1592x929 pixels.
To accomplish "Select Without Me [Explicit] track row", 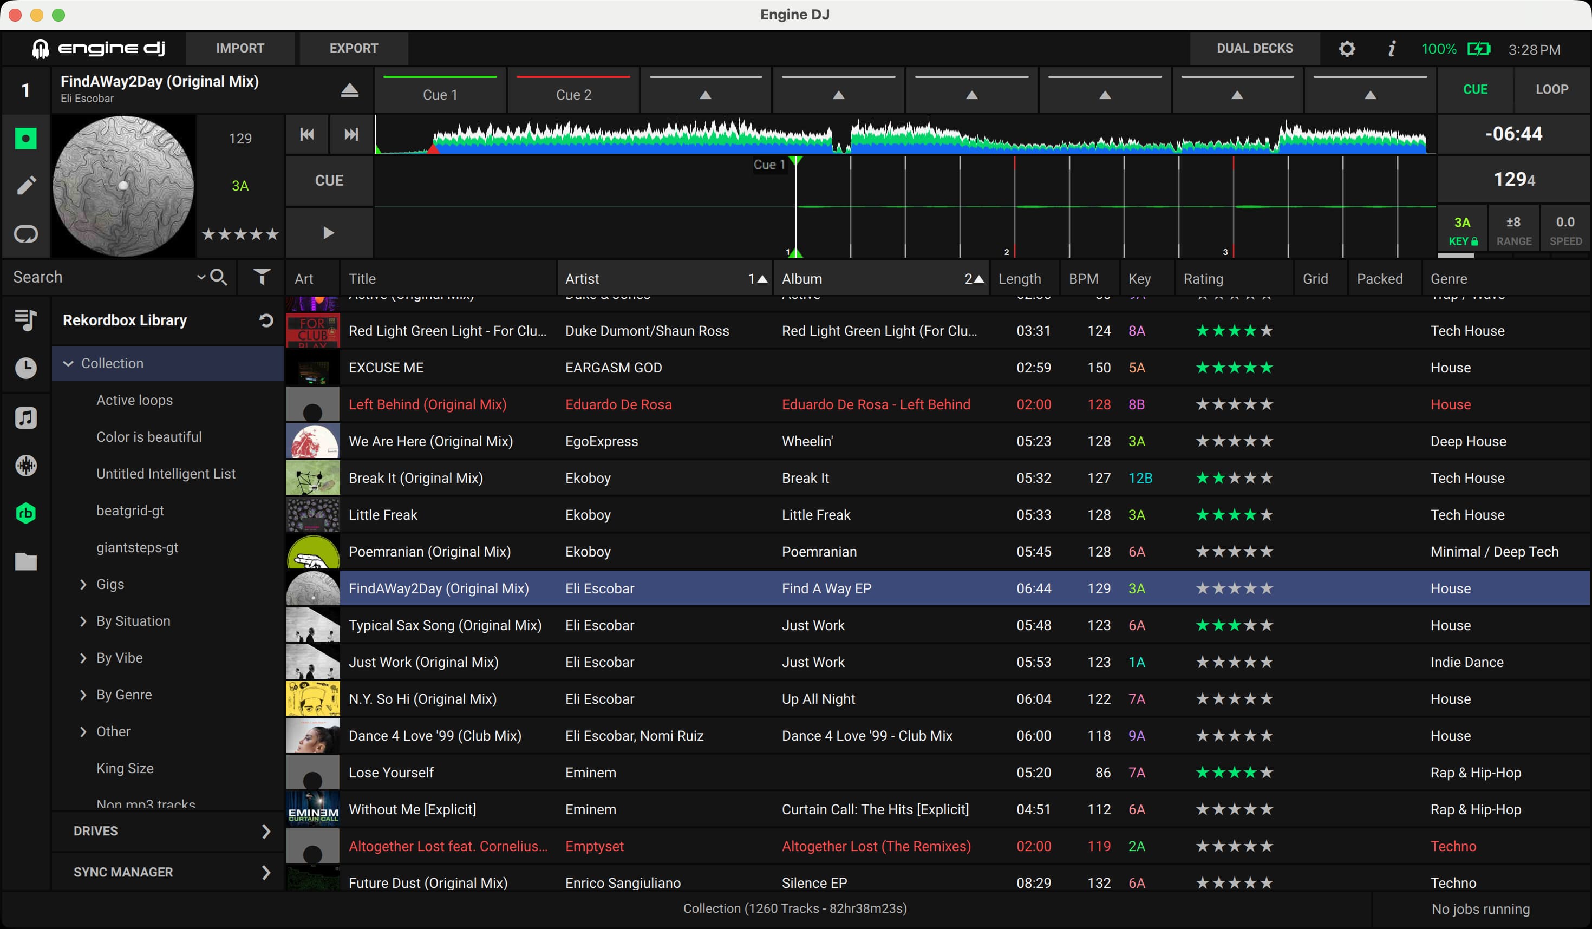I will (937, 810).
